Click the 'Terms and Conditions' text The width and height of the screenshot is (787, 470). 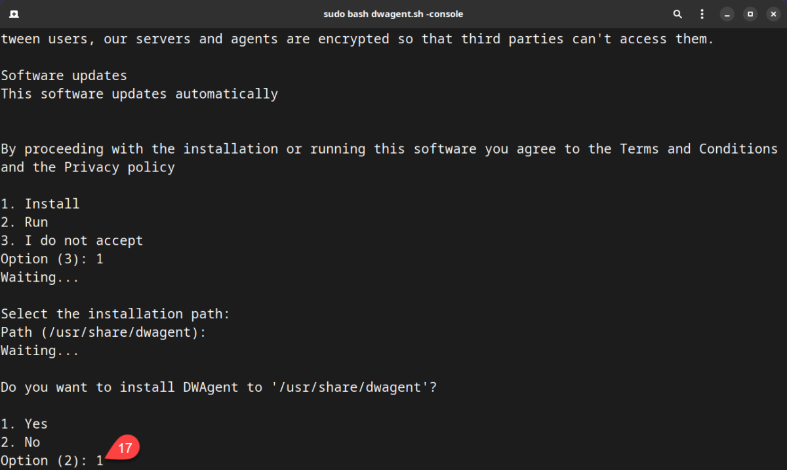point(698,148)
